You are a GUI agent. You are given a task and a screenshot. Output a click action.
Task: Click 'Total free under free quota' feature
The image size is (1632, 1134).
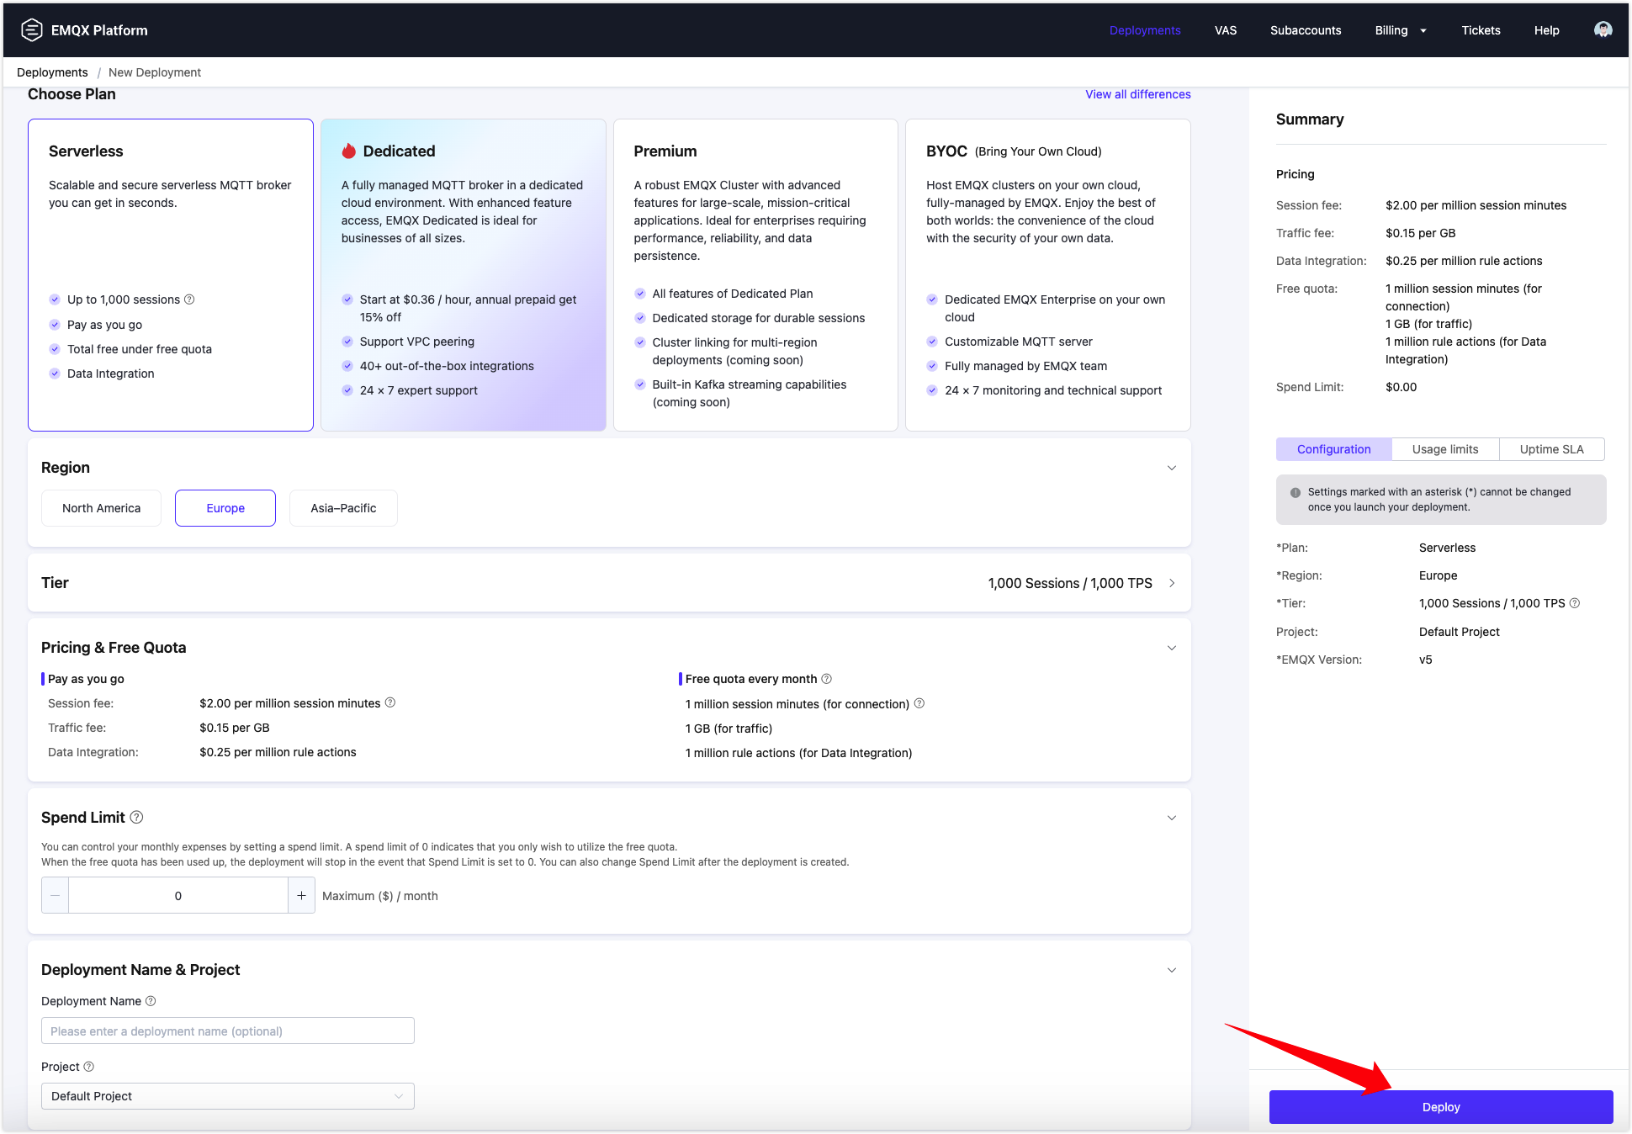(140, 349)
